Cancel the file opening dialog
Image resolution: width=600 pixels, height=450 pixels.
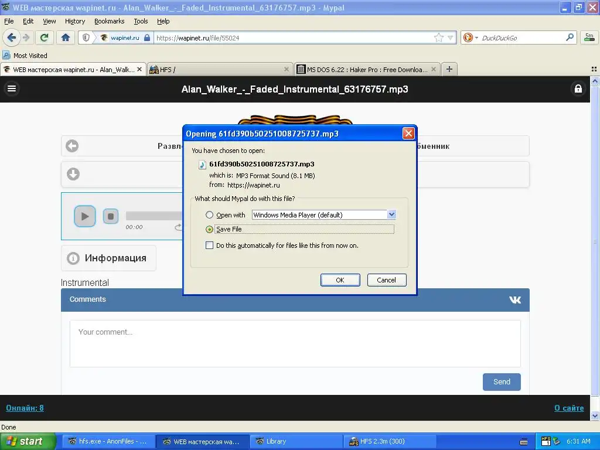coord(387,280)
